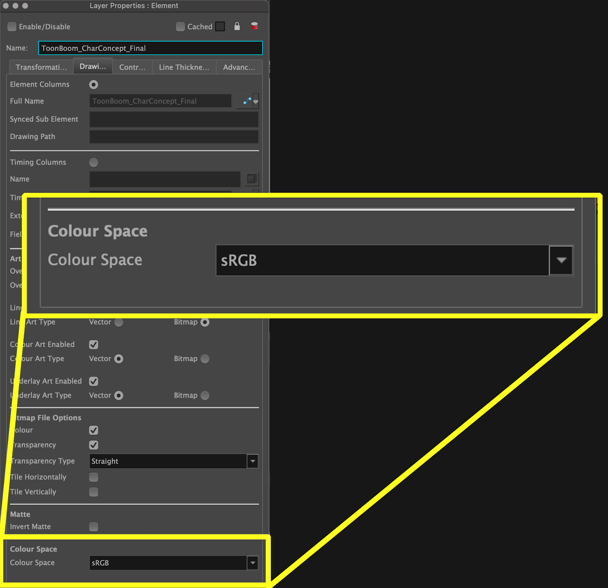Image resolution: width=608 pixels, height=588 pixels.
Task: Set Underlay Art Type to Bitmap
Action: (x=205, y=396)
